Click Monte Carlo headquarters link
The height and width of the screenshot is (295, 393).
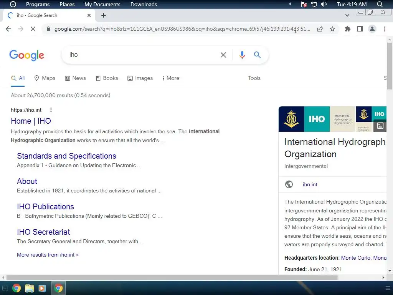tap(363, 258)
